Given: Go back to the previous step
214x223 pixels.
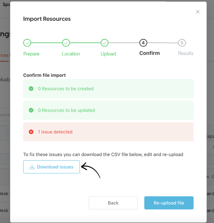Looking at the screenshot, I should tap(113, 203).
